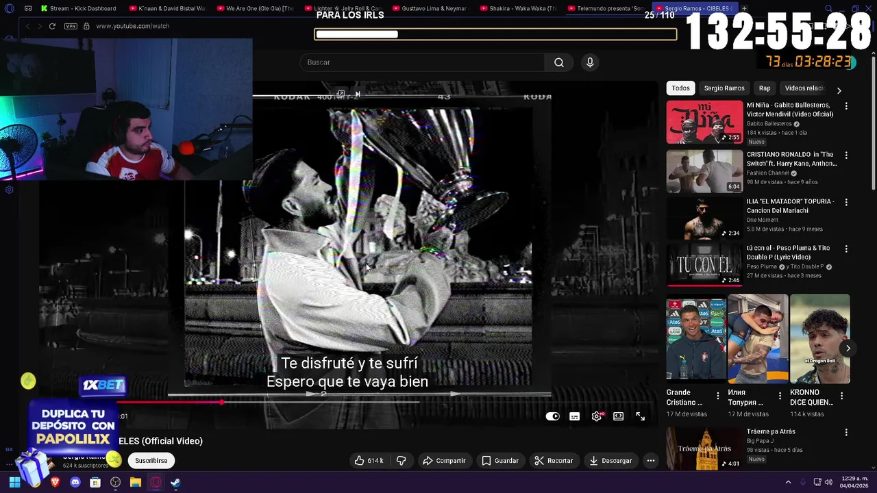Click the Opera menu icon top-left
The width and height of the screenshot is (877, 493).
(x=9, y=8)
